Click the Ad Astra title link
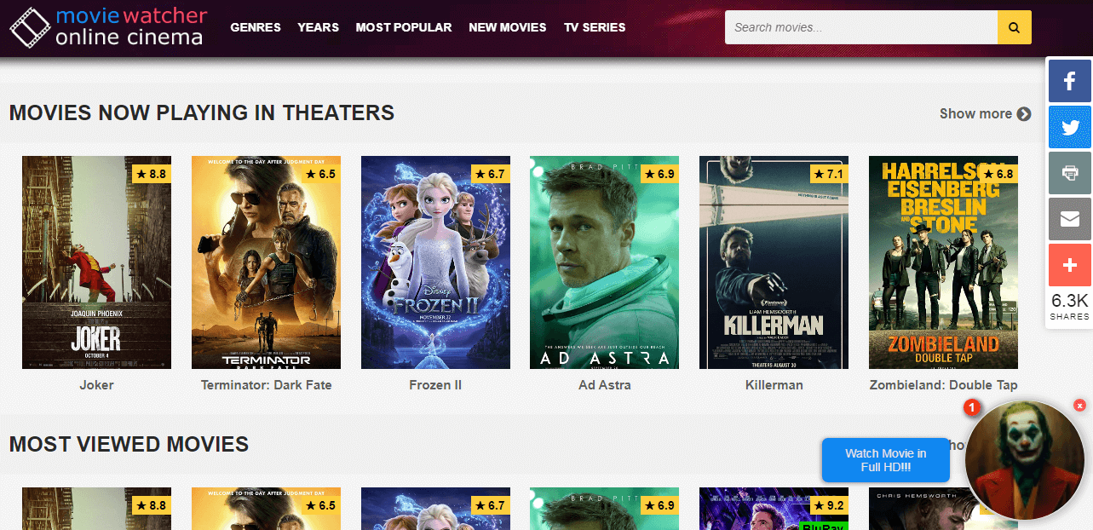The height and width of the screenshot is (530, 1093). [604, 385]
